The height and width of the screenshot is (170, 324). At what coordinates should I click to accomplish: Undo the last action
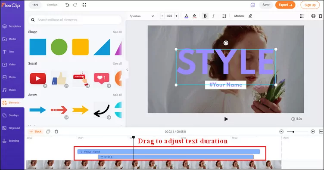pos(67,5)
